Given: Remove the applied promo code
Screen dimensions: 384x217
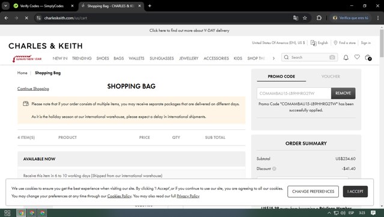Looking at the screenshot, I should click(343, 93).
